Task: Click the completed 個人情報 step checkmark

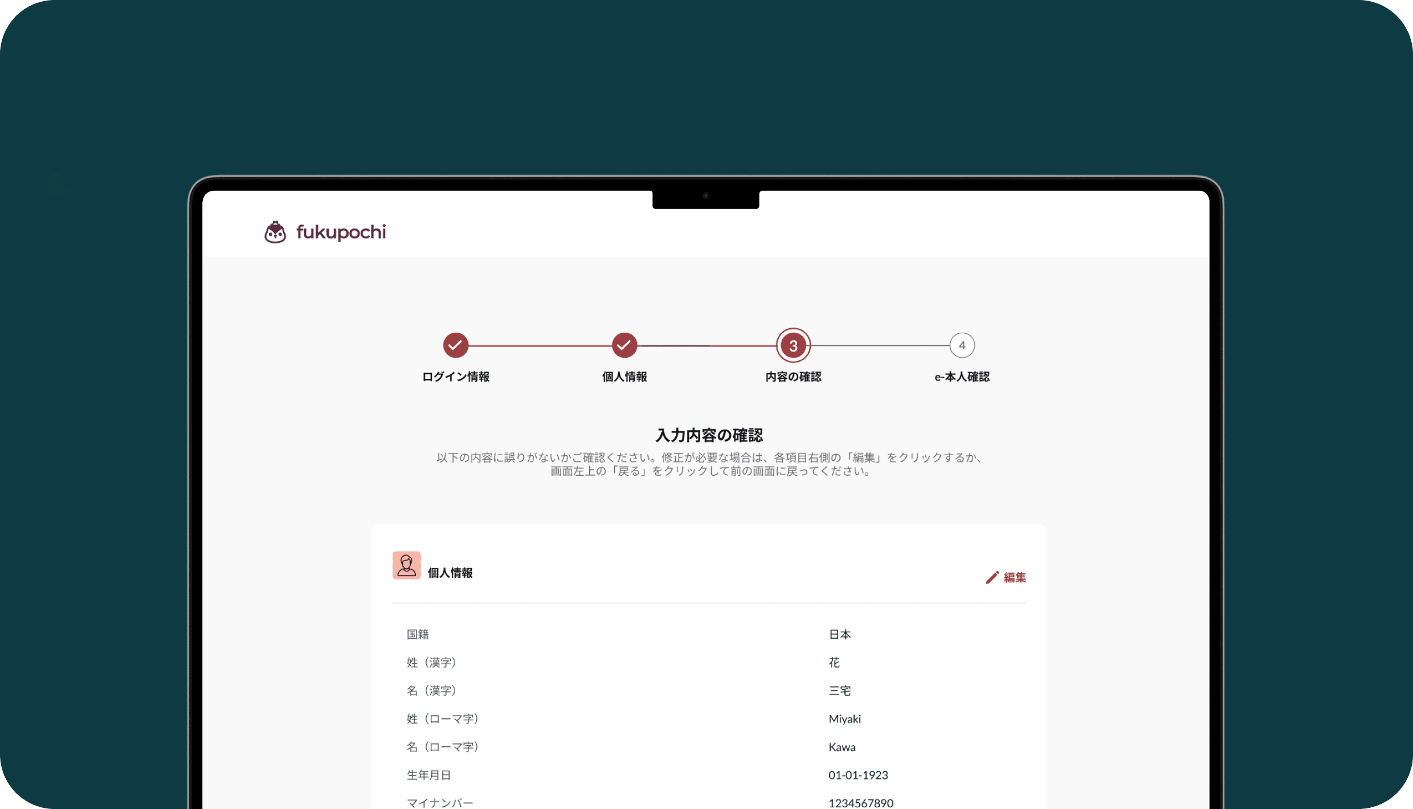Action: (624, 345)
